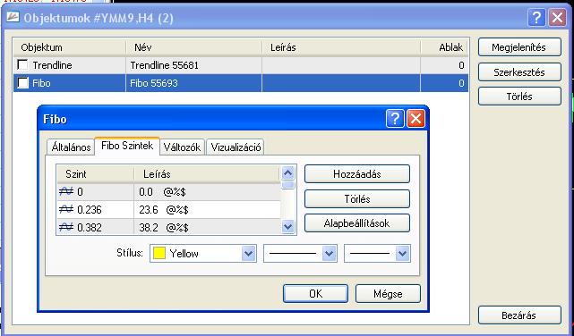Click the Szint column header
This screenshot has height=336, width=574.
pos(95,174)
